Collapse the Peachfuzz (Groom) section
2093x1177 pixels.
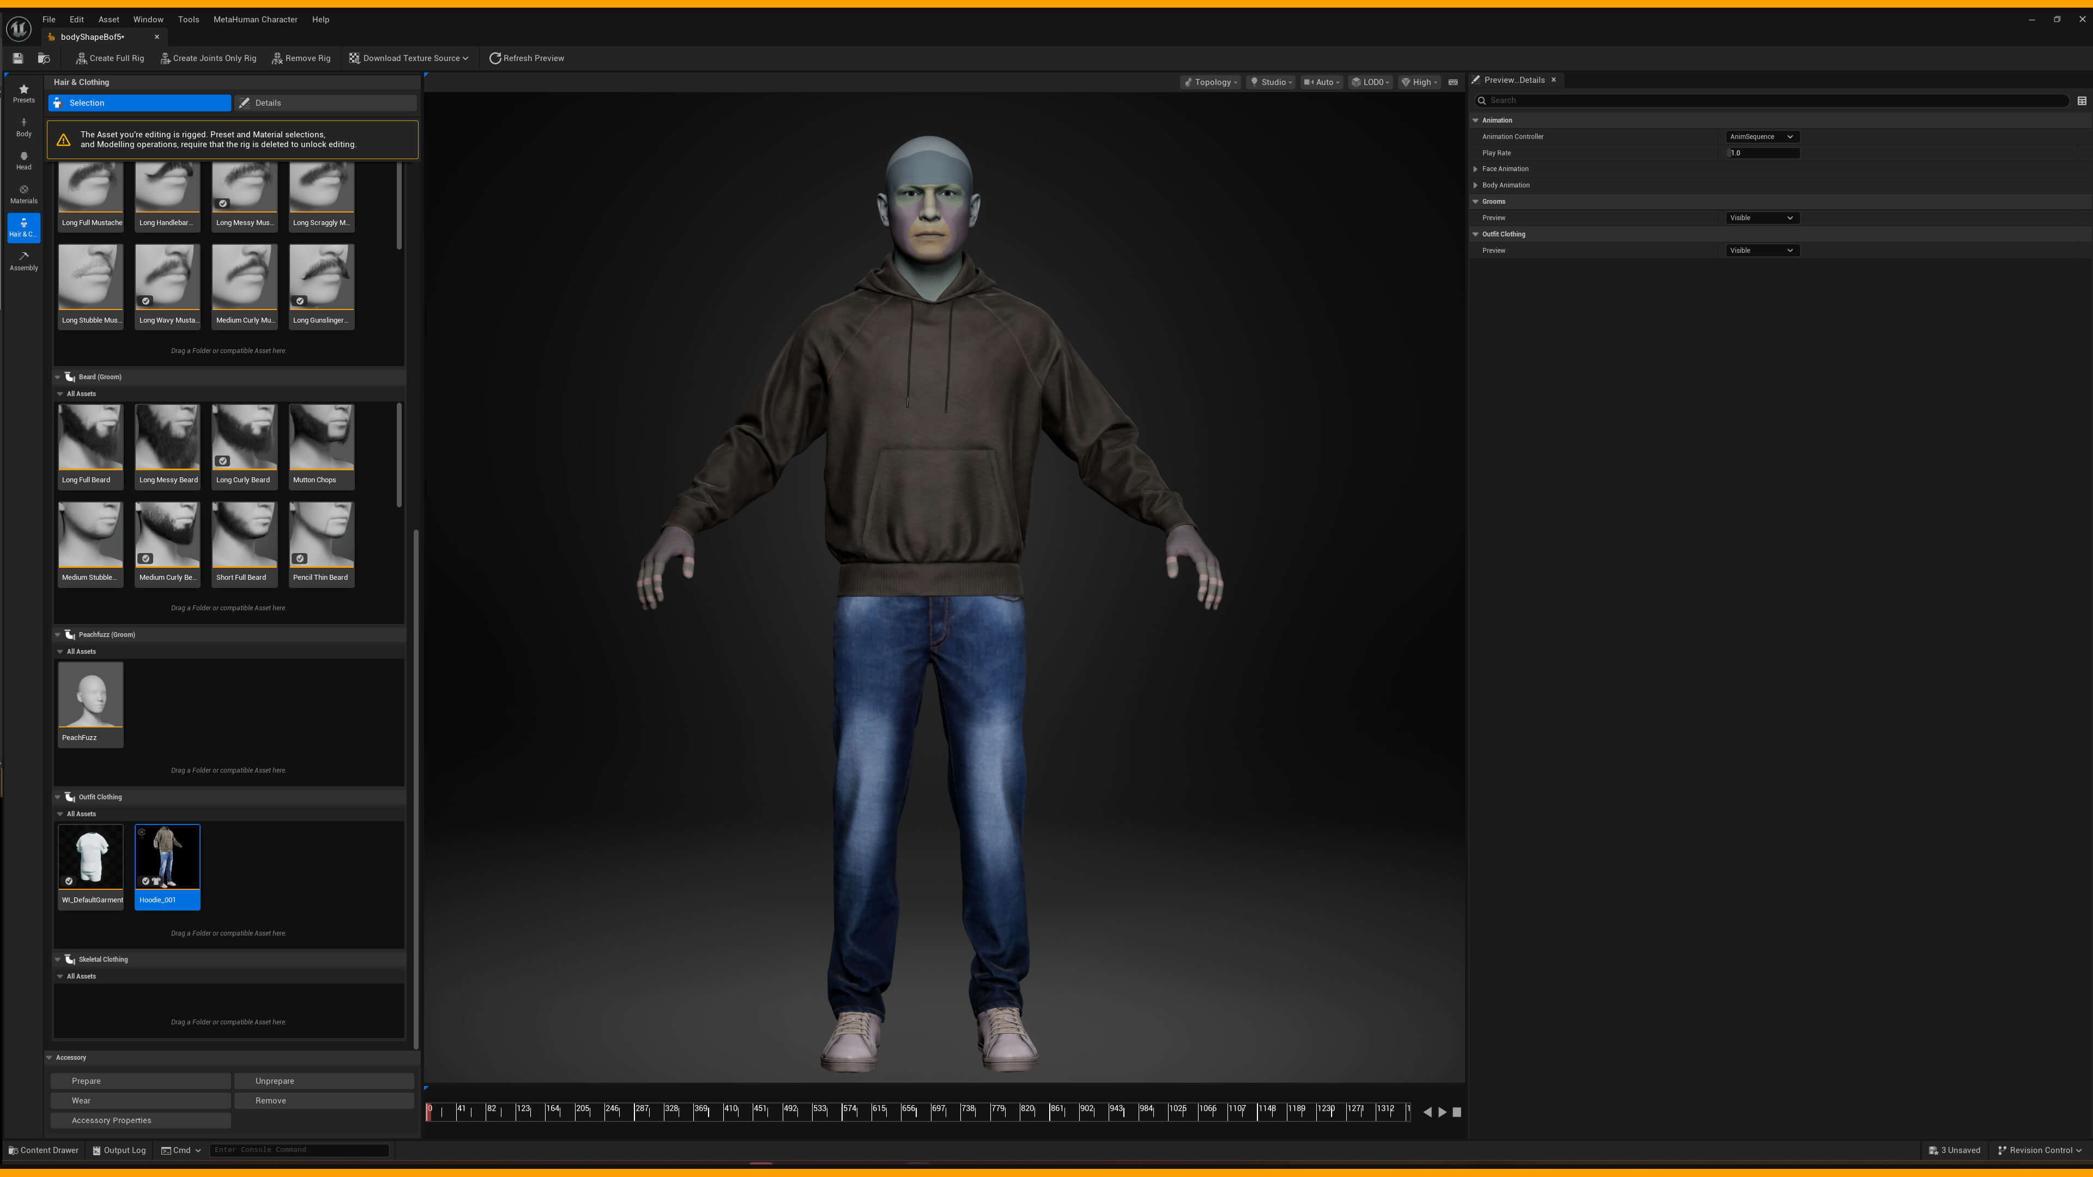58,634
